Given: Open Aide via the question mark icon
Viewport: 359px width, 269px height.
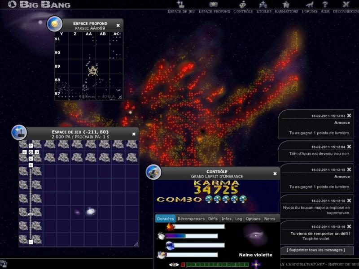Looking at the screenshot, I should click(x=324, y=4).
